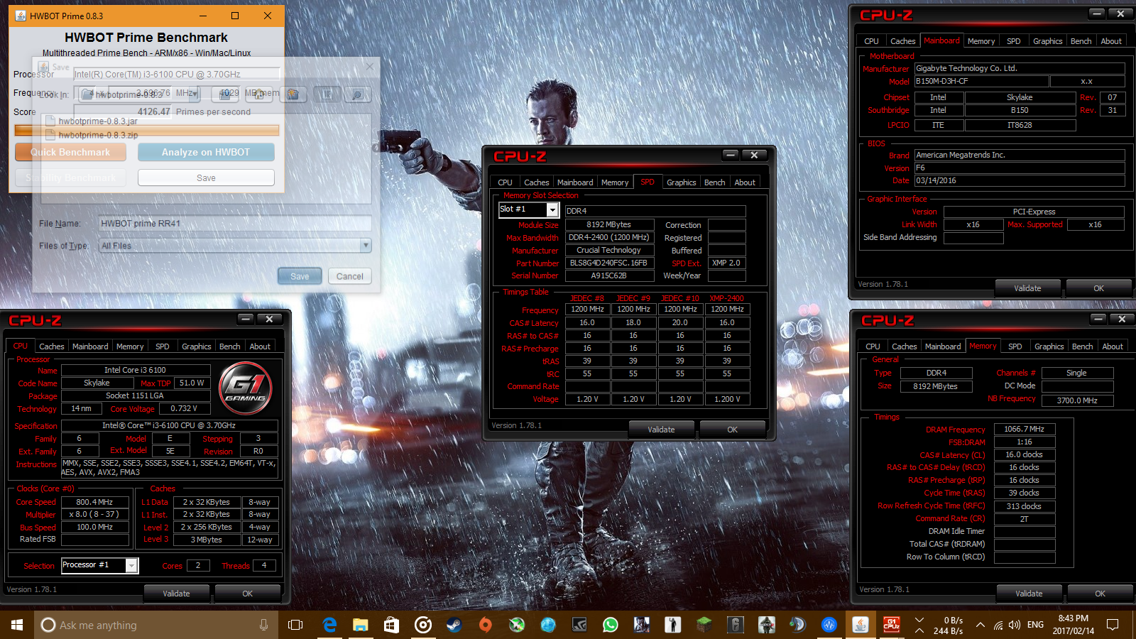
Task: Open the Wi-Fi network tray icon
Action: pos(998,625)
